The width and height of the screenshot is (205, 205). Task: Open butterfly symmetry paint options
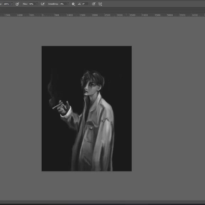tap(100, 4)
